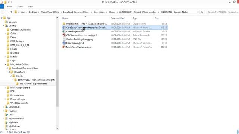This screenshot has width=239, height=134.
Task: Click the MacroView Offline breadcrumb
Action: (50, 12)
